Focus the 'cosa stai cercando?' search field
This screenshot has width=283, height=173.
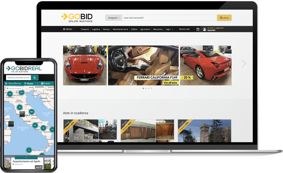click(170, 18)
